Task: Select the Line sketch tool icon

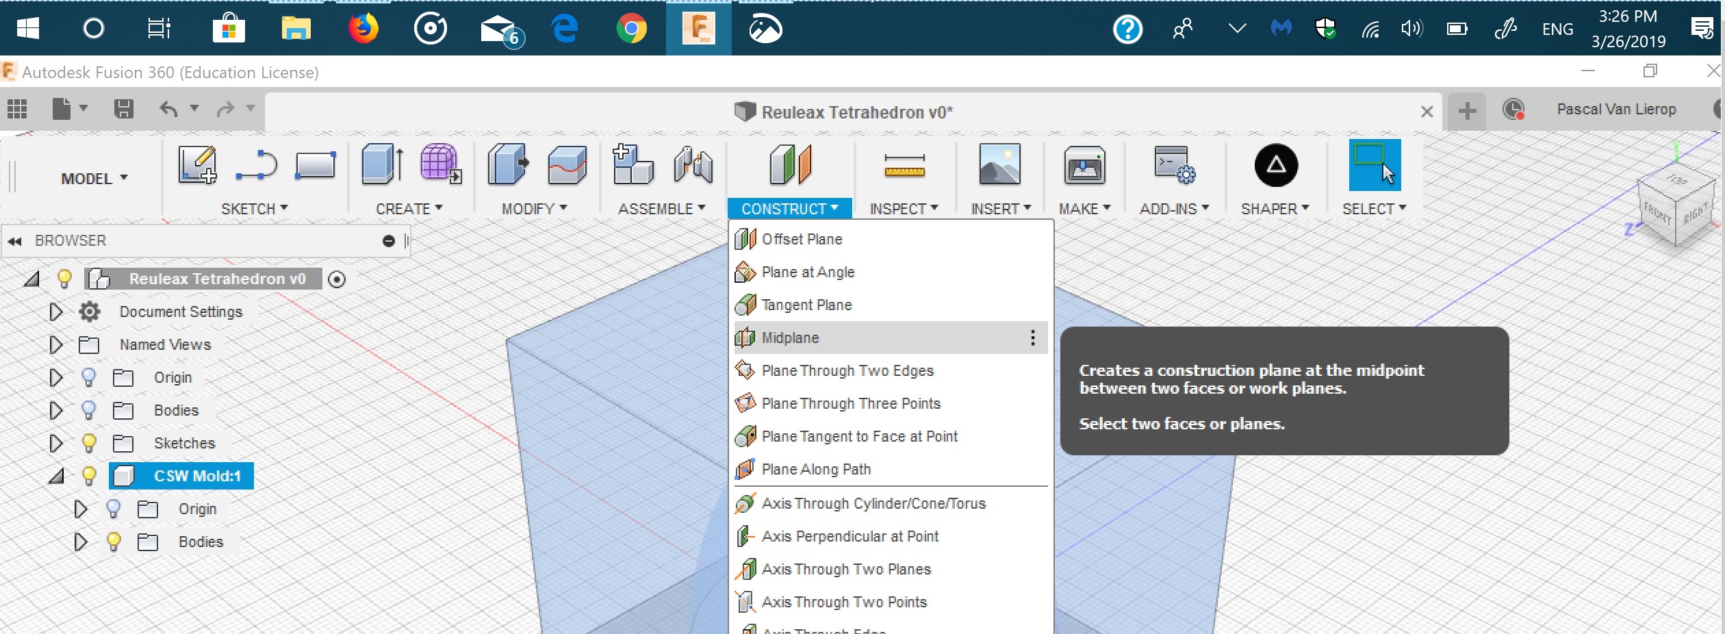Action: tap(256, 165)
